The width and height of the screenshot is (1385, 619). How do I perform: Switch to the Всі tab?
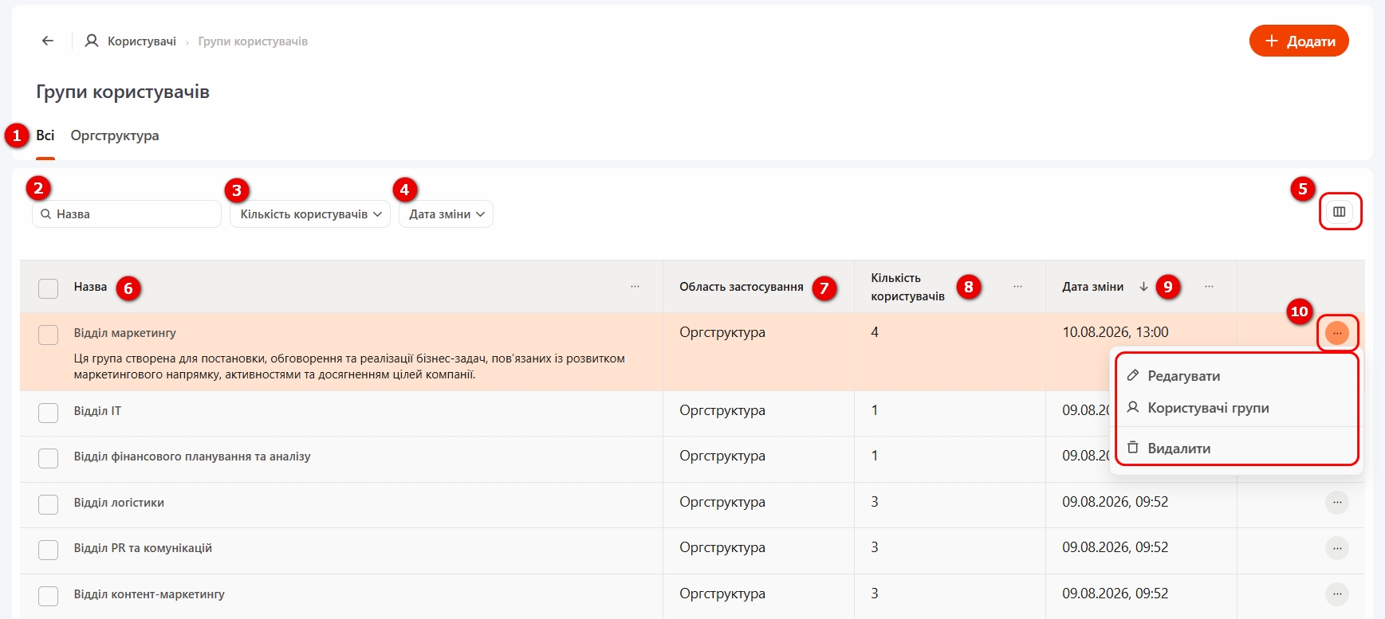tap(45, 135)
